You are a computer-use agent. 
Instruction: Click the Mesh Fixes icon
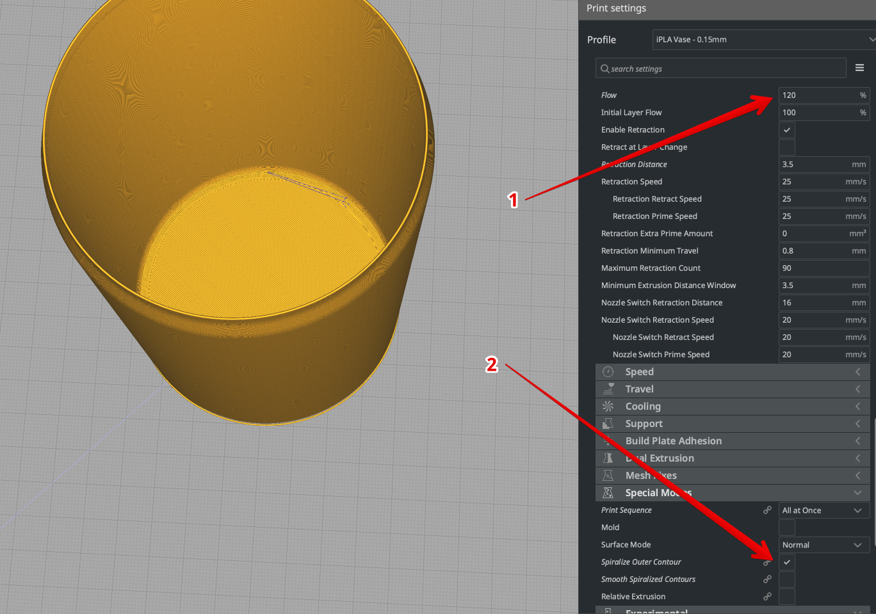pos(607,475)
